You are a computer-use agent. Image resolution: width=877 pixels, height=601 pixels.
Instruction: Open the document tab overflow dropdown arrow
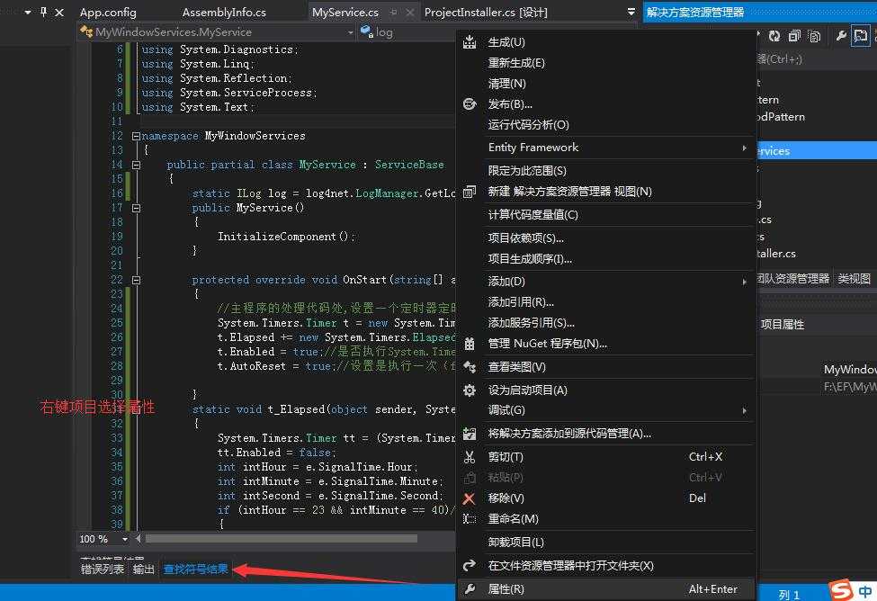tap(631, 12)
